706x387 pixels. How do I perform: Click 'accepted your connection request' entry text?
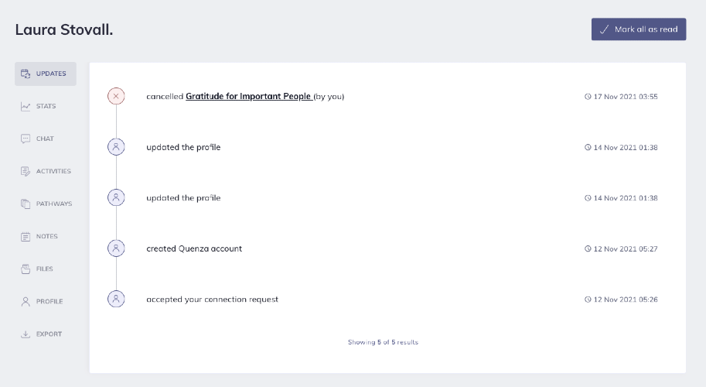(x=212, y=300)
